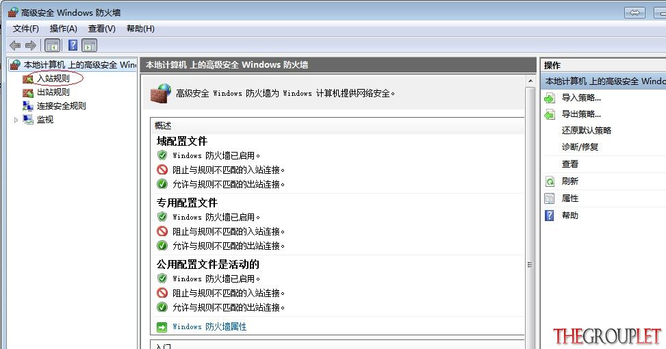Click the 导出策略 green arrow icon
This screenshot has width=666, height=349.
[x=550, y=115]
